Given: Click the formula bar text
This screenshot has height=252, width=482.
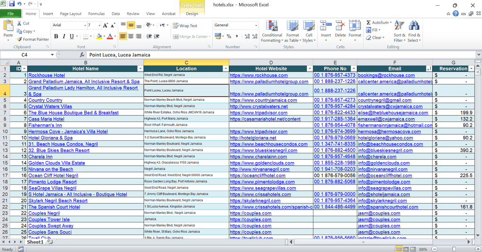Looking at the screenshot, I should click(120, 55).
